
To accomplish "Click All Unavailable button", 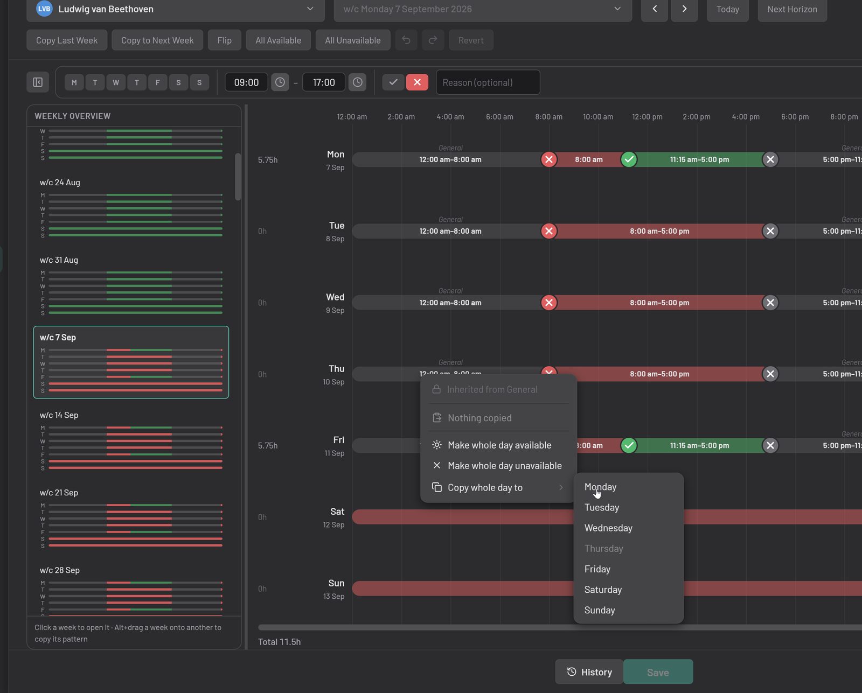I will click(353, 40).
